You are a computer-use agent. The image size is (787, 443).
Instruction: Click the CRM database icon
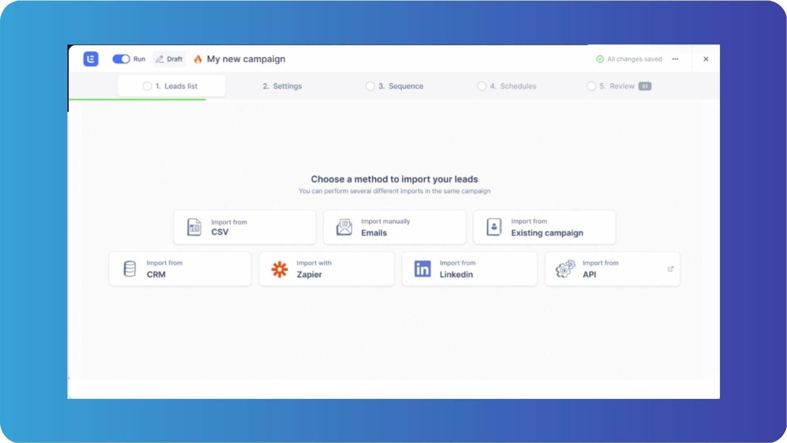tap(129, 269)
